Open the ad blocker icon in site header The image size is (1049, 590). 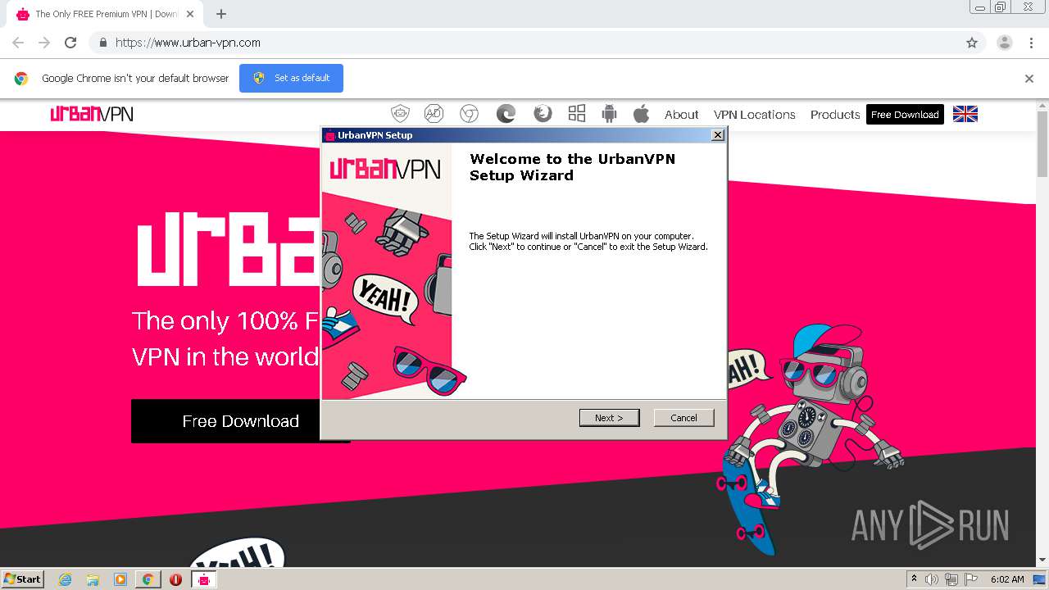tap(434, 114)
